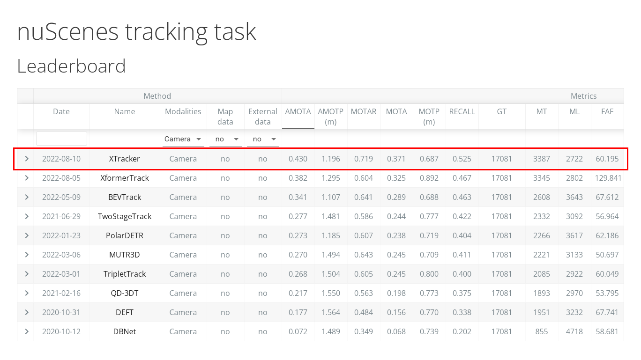The image size is (641, 360).
Task: Focus the Date filter input field
Action: click(x=61, y=139)
